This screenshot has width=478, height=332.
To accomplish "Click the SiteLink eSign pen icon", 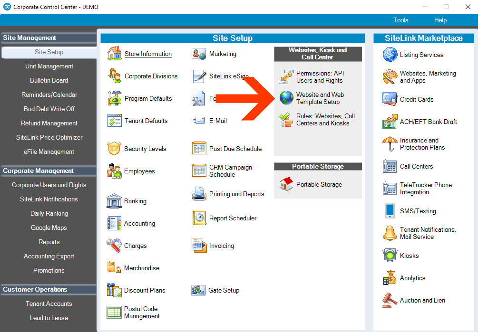I will coord(199,76).
